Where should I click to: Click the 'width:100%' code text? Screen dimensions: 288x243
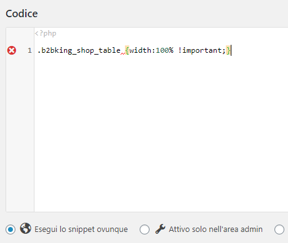(151, 50)
